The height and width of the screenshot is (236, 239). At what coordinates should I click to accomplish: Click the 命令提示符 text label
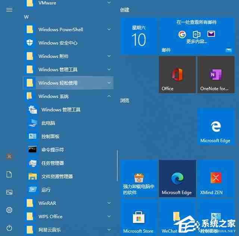coord(53,150)
